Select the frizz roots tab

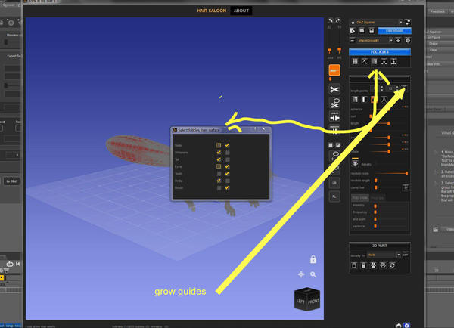pos(360,198)
